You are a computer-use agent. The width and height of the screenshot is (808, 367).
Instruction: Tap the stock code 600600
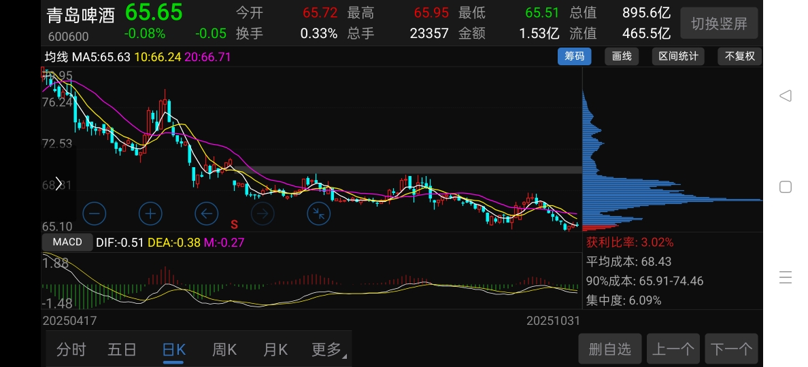click(x=69, y=37)
